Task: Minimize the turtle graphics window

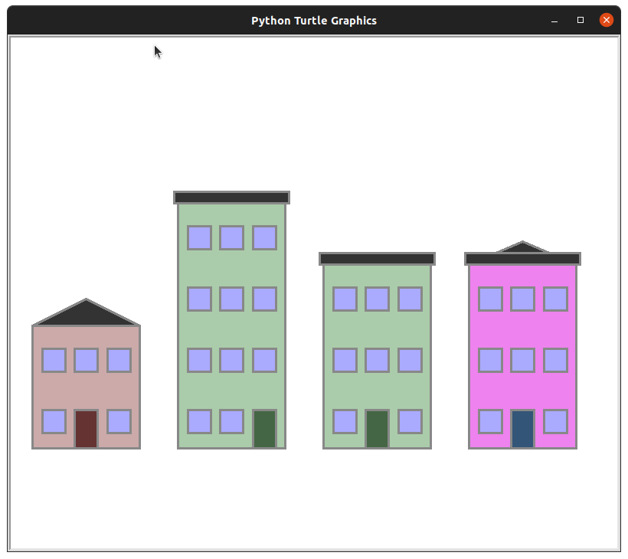Action: [554, 21]
